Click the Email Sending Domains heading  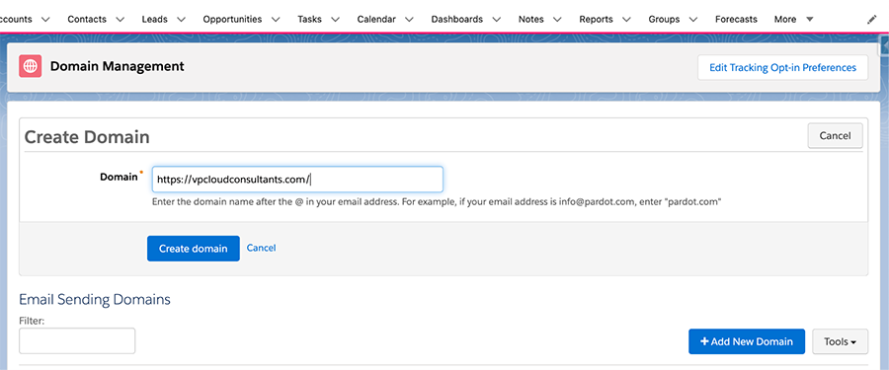point(95,299)
